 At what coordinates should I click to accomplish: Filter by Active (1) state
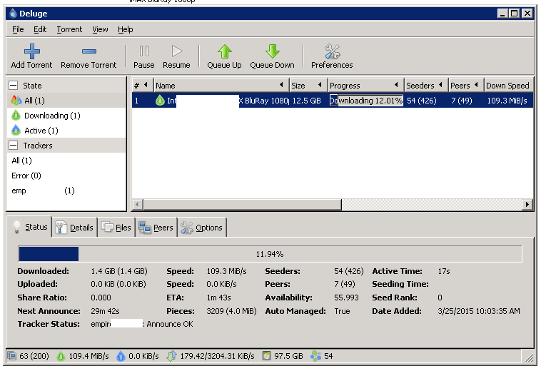(x=66, y=131)
